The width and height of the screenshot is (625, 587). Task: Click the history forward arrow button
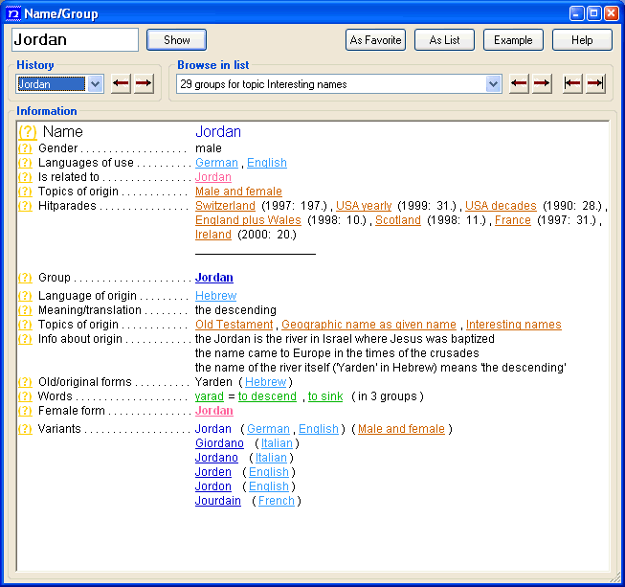pyautogui.click(x=143, y=84)
